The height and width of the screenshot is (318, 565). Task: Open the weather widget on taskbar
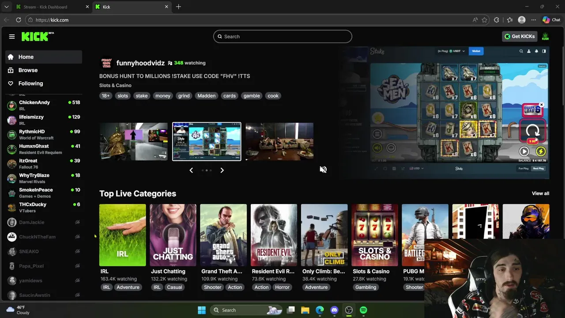pyautogui.click(x=18, y=310)
